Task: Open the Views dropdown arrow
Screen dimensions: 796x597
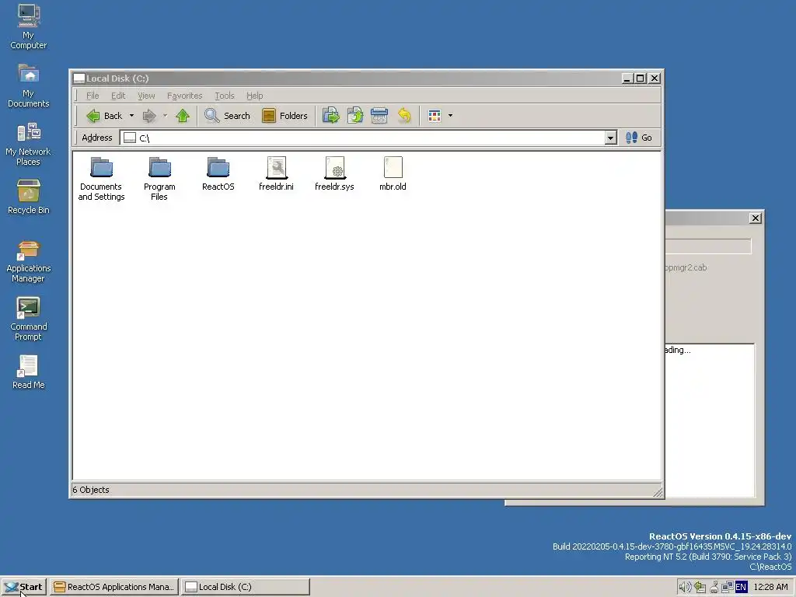Action: pos(450,116)
